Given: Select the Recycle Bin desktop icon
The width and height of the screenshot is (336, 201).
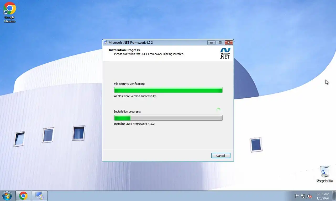Looking at the screenshot, I should point(325,174).
